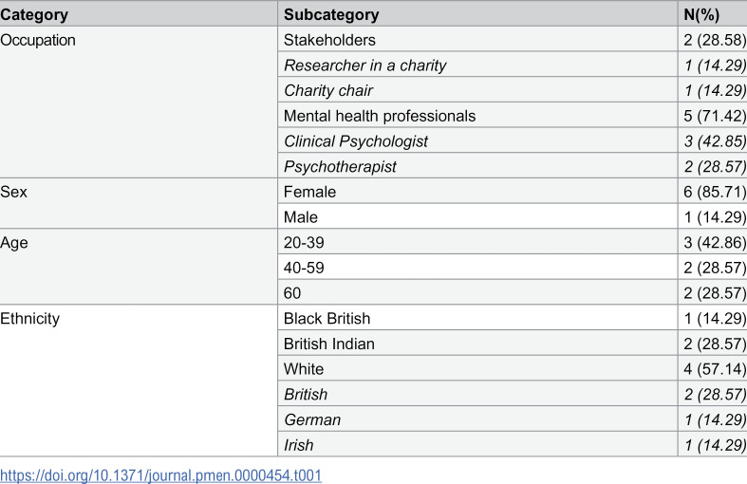Image resolution: width=747 pixels, height=484 pixels.
Task: Select the Female subcategory cell
Action: click(477, 192)
